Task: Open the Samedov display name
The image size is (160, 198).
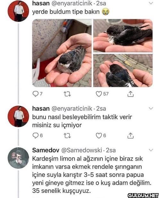Action: (x=46, y=150)
